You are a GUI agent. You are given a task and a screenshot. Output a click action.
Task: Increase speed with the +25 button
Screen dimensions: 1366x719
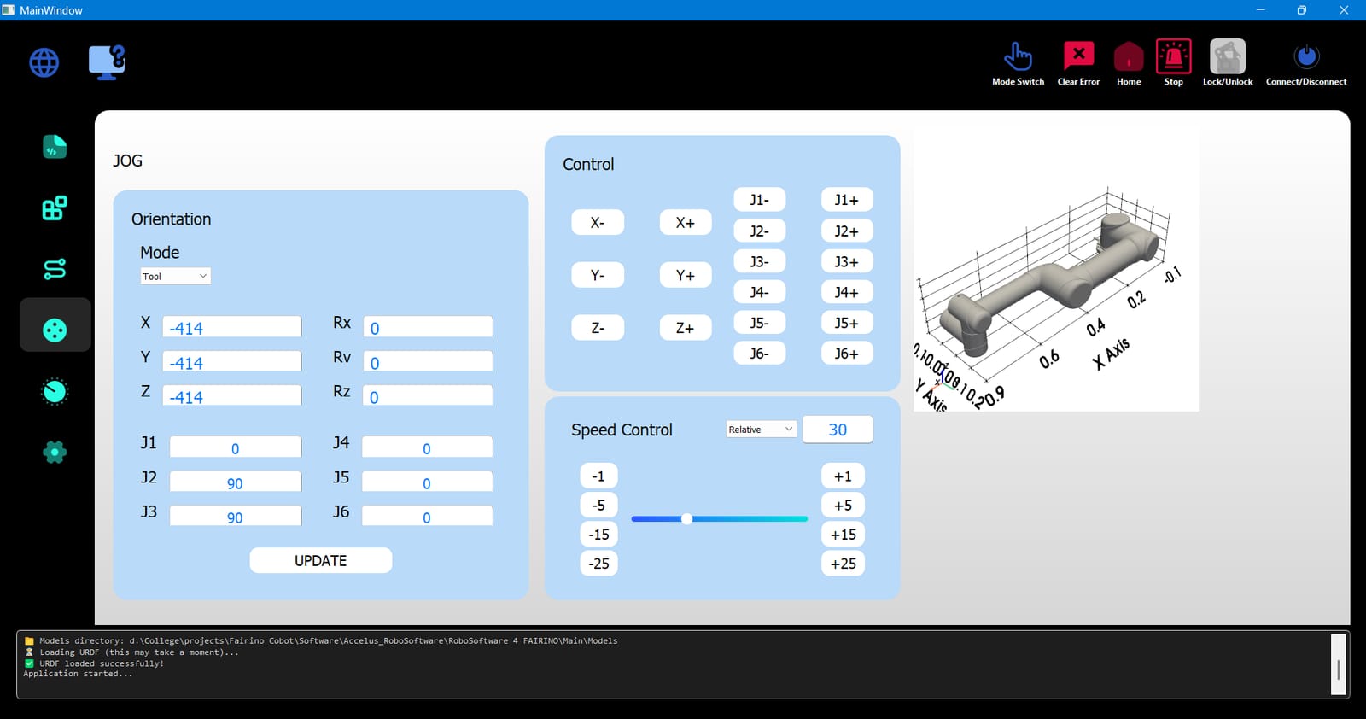point(843,564)
